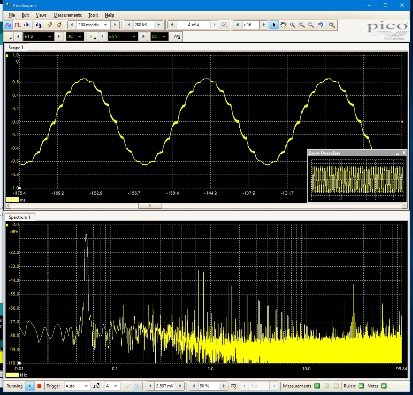Screen dimensions: 413x395
Task: Open Channel A options button
Action: point(8,36)
